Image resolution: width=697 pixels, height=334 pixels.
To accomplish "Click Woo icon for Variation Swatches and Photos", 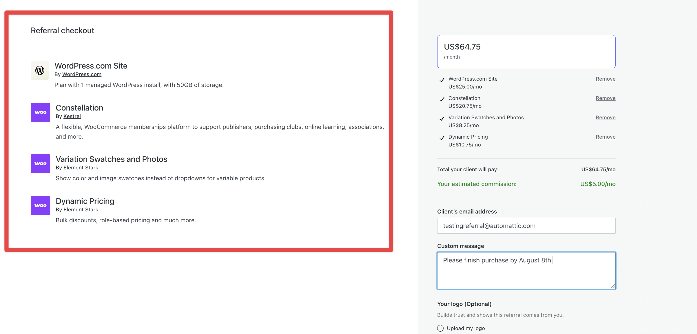I will coord(40,164).
